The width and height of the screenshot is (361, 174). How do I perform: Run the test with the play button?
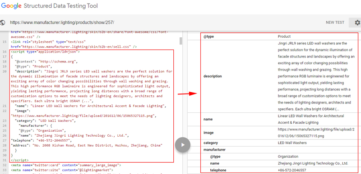click(x=183, y=145)
